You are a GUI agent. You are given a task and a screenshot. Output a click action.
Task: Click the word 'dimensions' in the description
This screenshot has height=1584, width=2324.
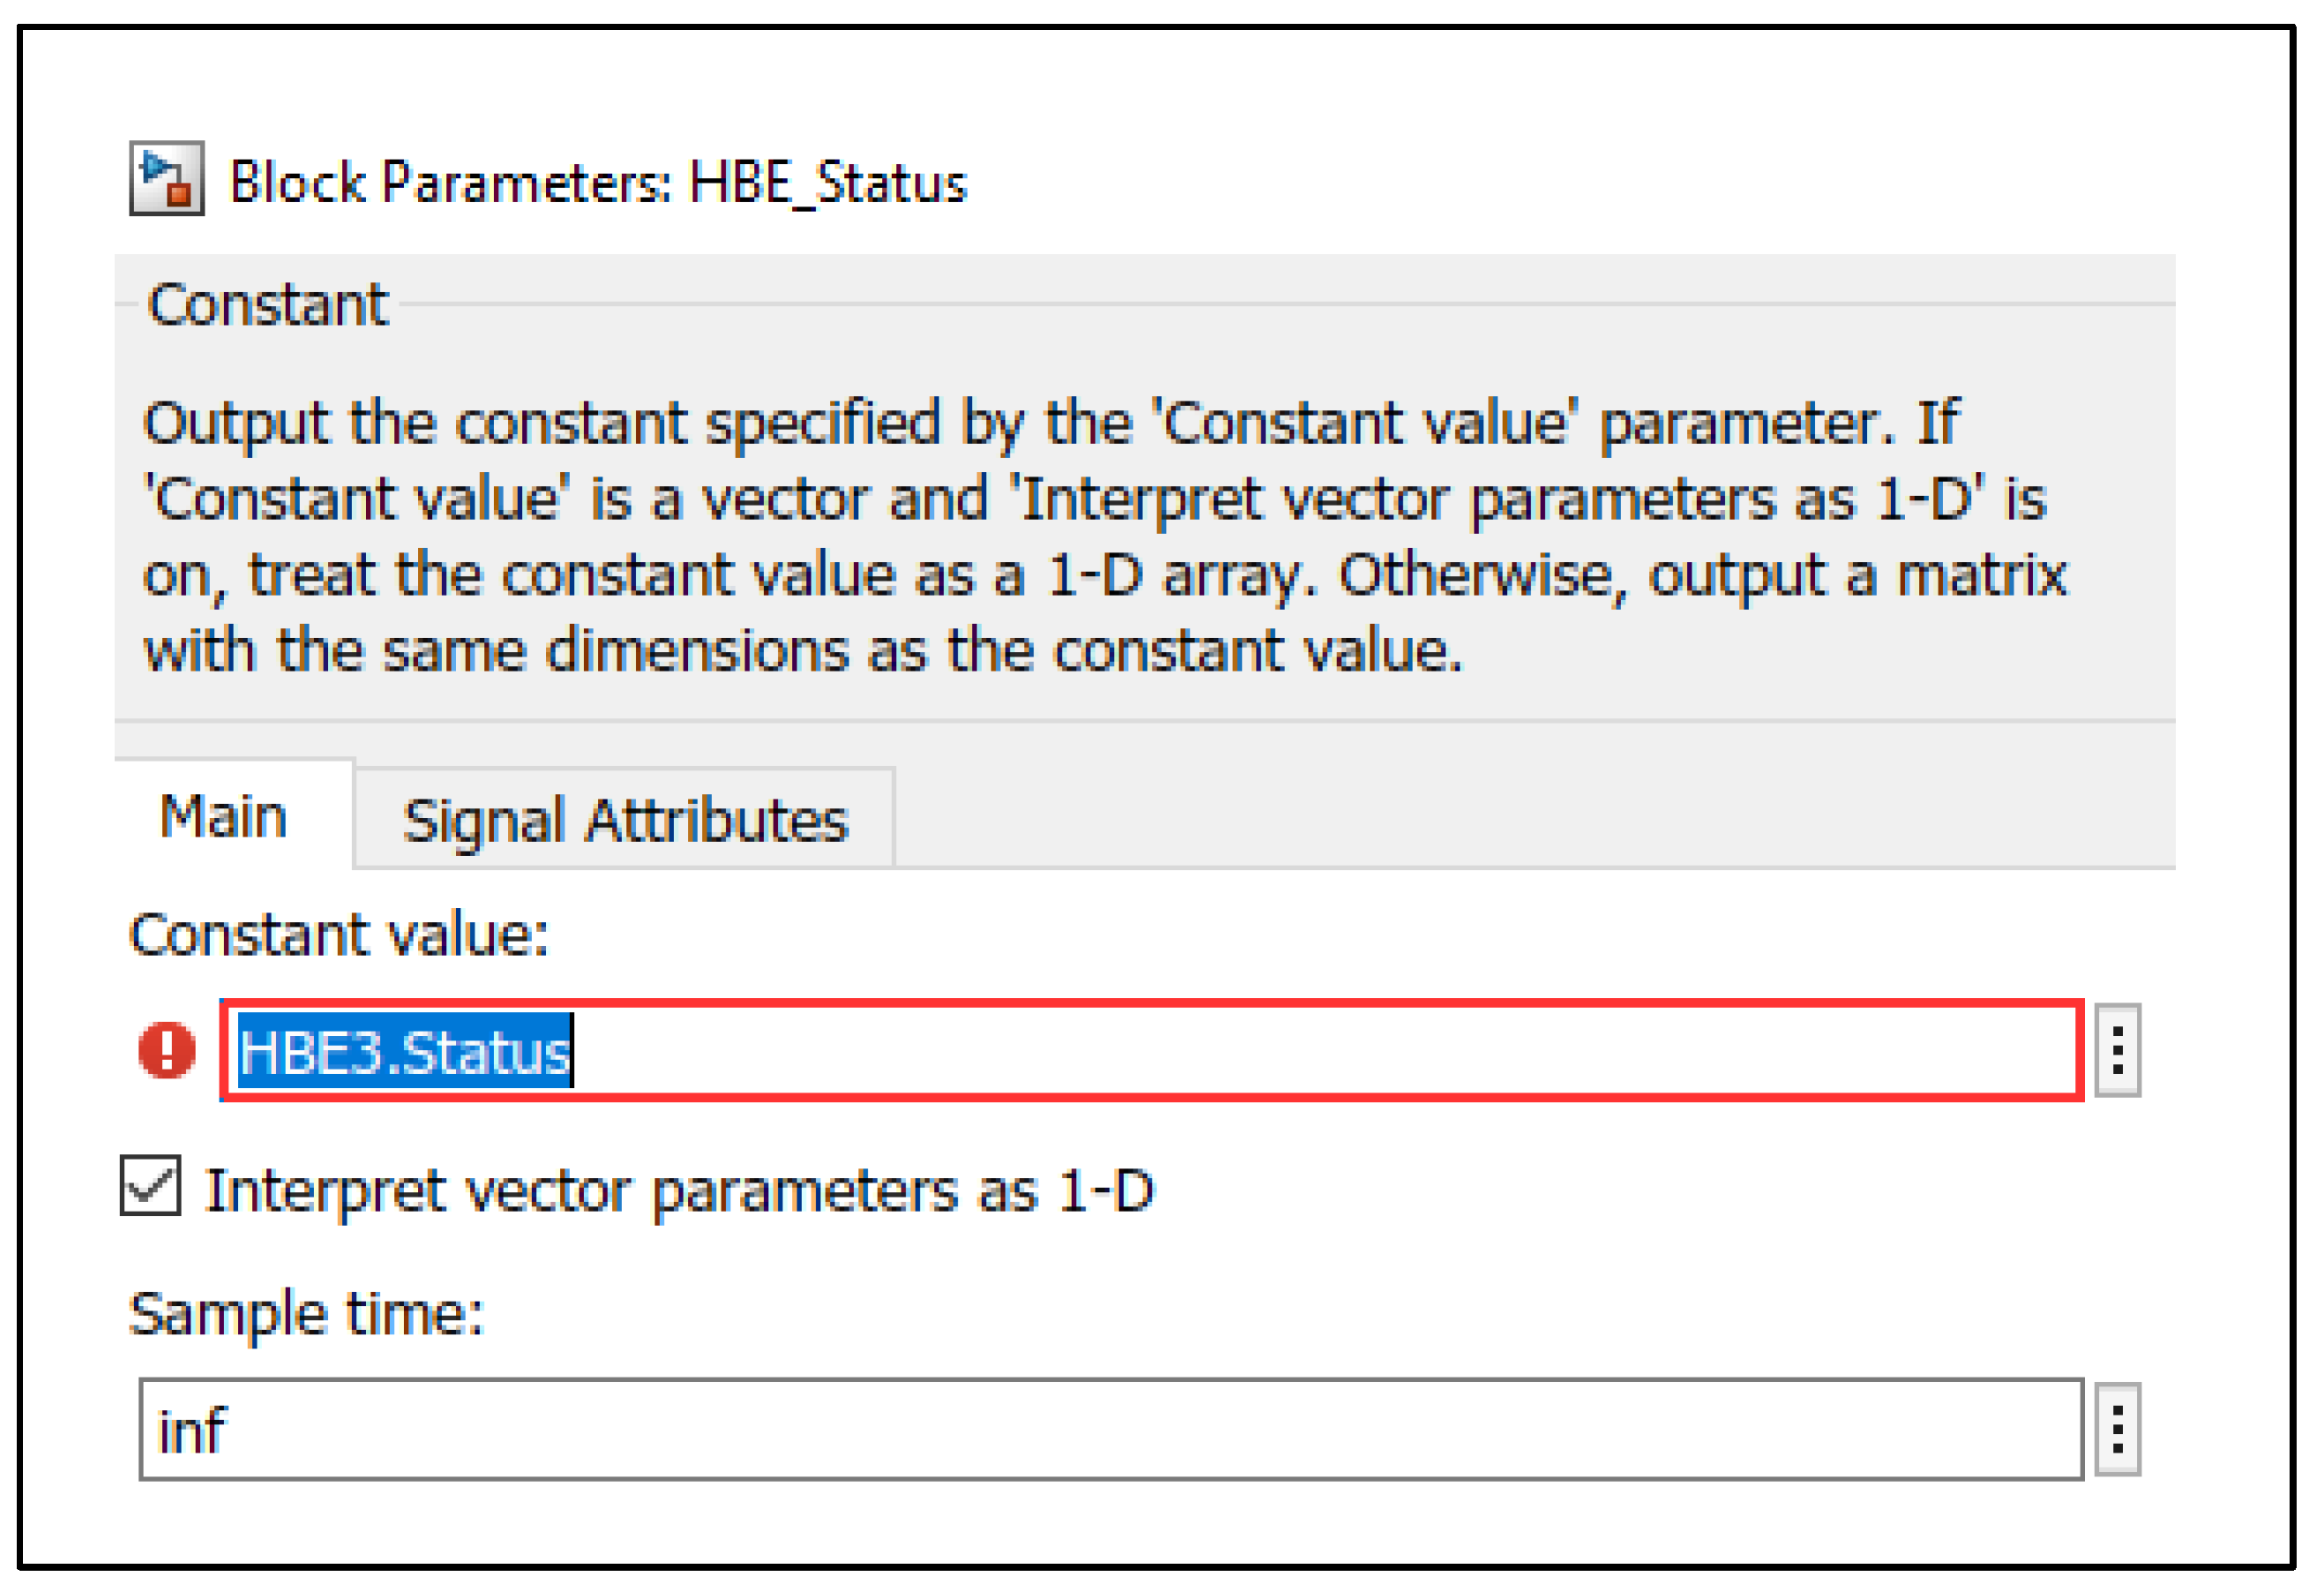click(x=697, y=650)
